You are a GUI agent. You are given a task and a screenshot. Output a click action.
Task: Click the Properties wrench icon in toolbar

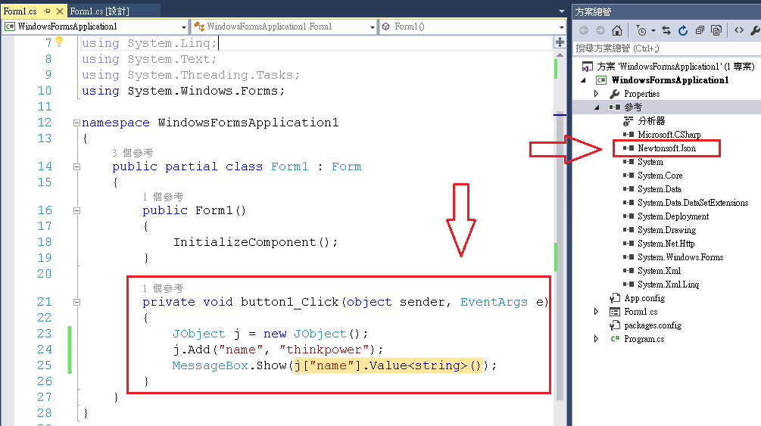tap(755, 30)
